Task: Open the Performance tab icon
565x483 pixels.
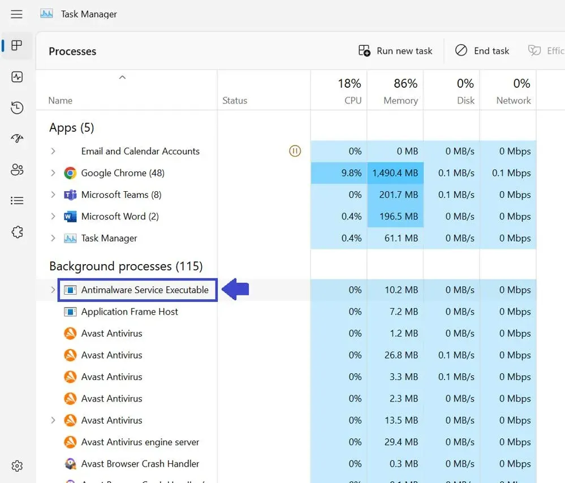Action: (17, 77)
